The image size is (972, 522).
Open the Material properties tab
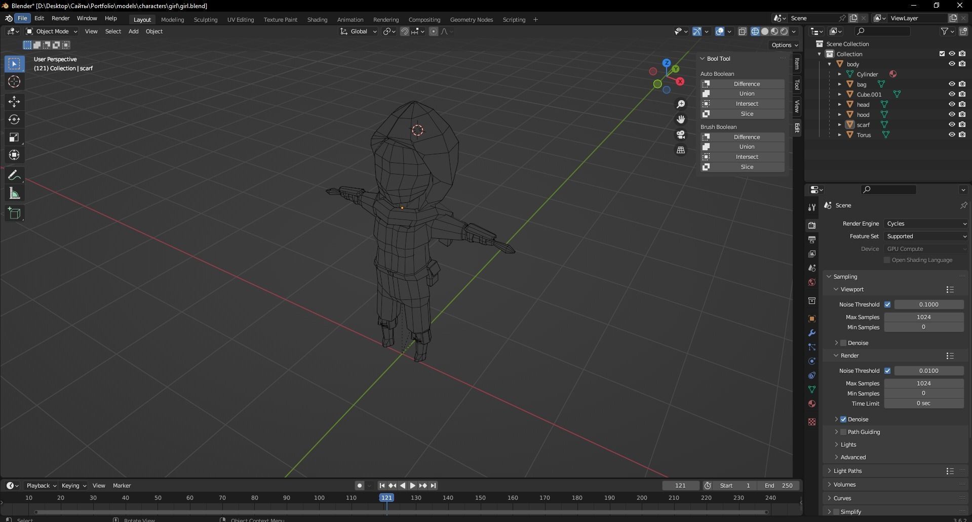tap(812, 404)
